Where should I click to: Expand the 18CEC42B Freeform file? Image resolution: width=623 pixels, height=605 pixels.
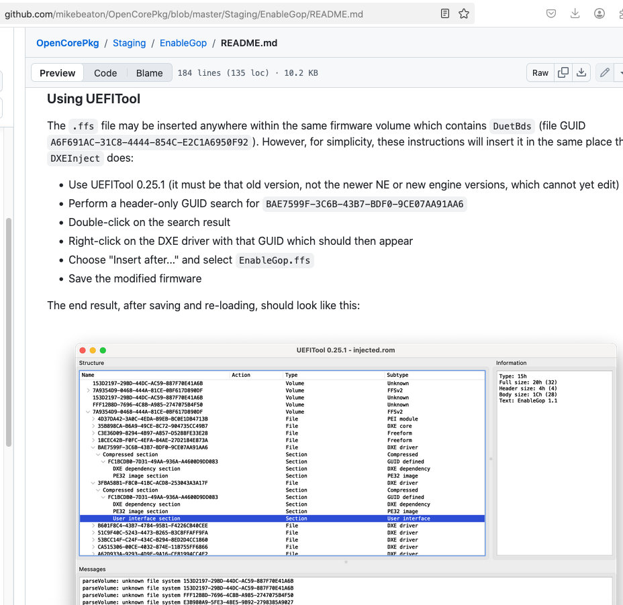click(x=93, y=440)
